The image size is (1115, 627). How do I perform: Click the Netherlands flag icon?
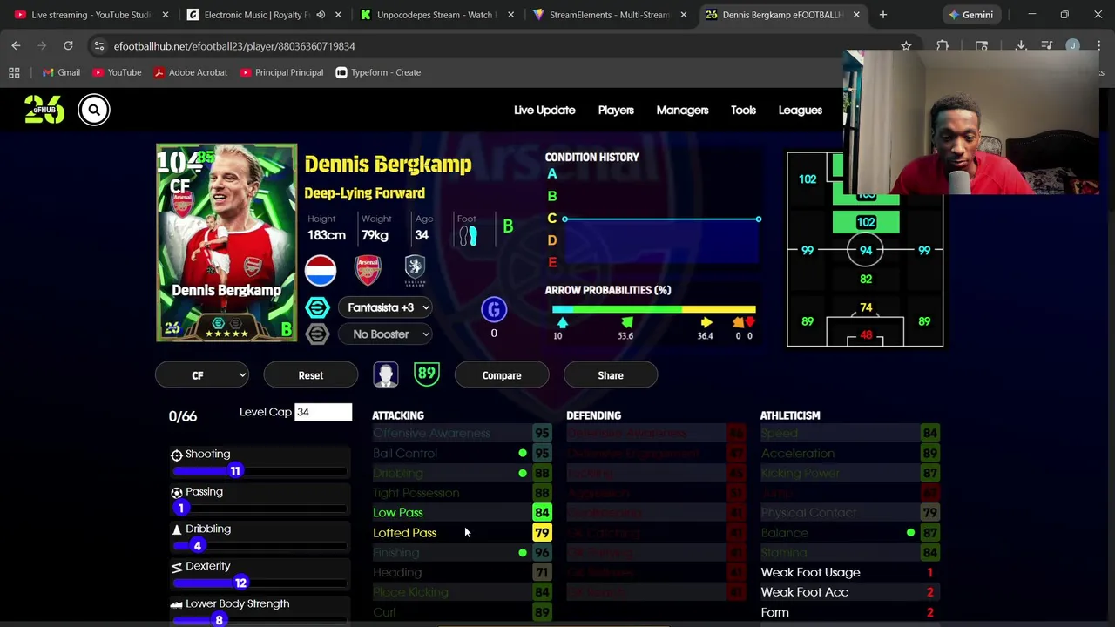321,270
